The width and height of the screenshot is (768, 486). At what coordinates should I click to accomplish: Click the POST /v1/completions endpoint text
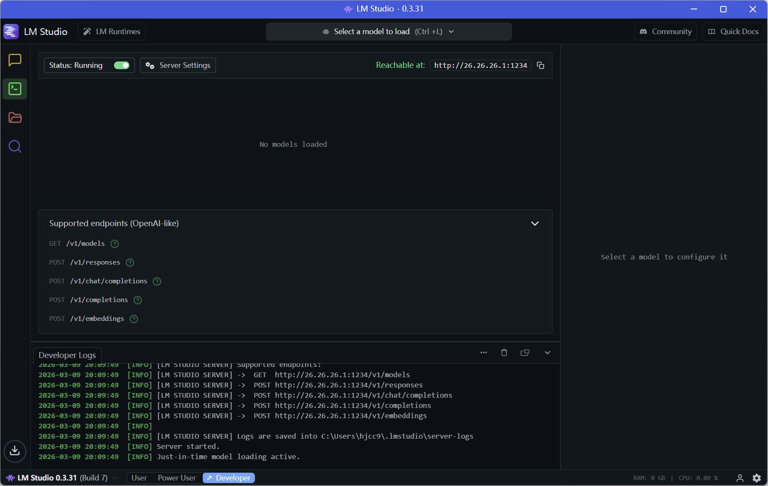click(x=88, y=300)
